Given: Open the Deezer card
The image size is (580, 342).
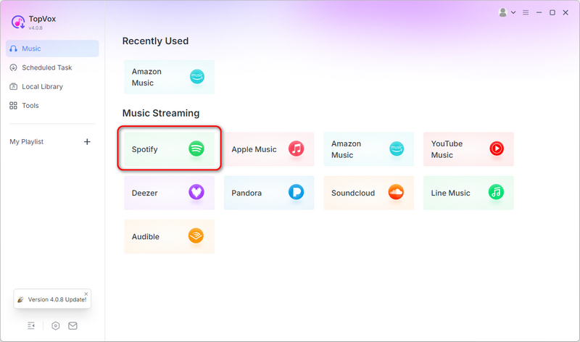Looking at the screenshot, I should (x=169, y=193).
